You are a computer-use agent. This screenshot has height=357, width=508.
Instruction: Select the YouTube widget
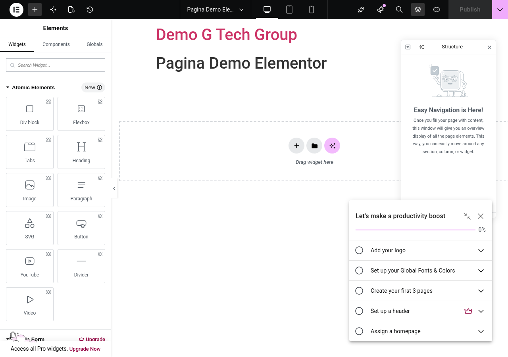pos(30,266)
